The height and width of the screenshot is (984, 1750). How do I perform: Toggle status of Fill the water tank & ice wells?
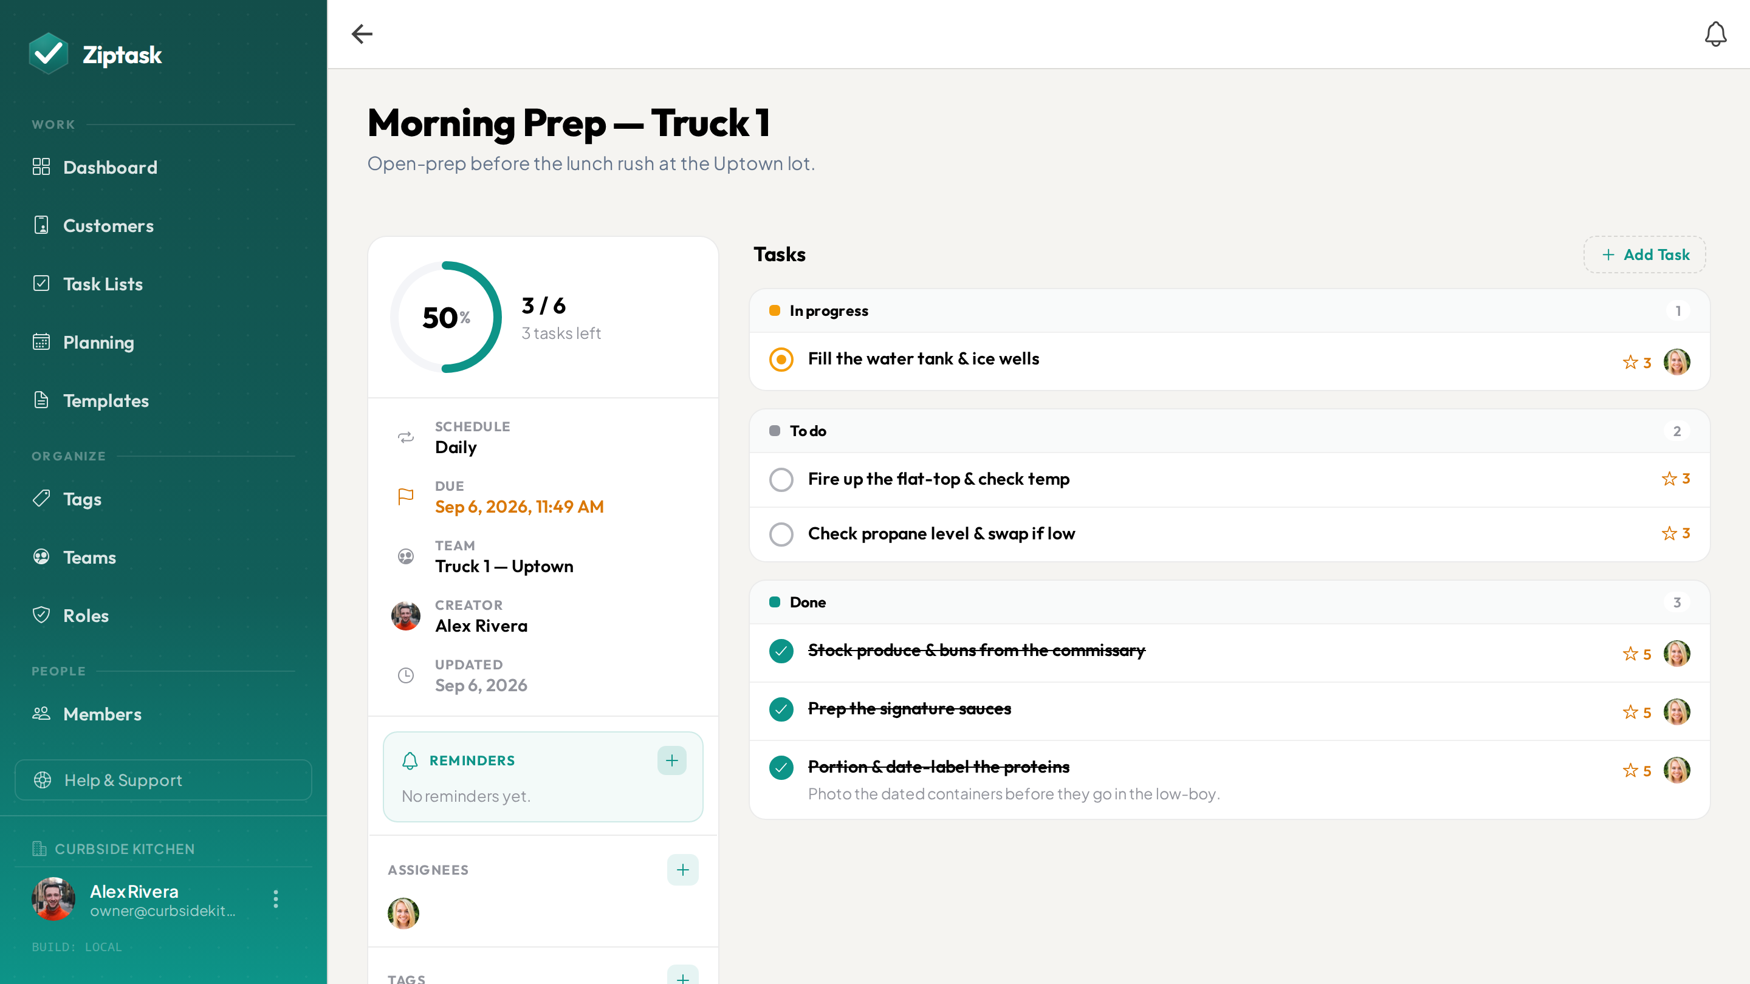[x=781, y=359]
